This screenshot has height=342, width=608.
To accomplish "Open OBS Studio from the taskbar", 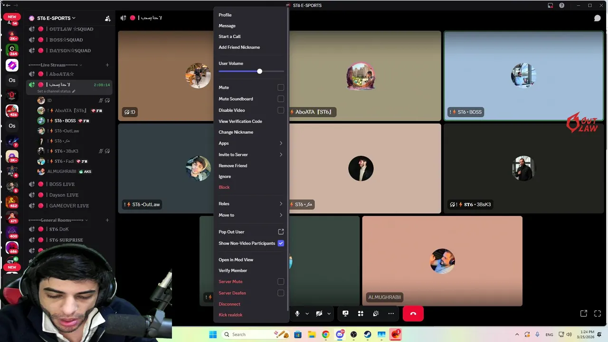I will coord(353,334).
